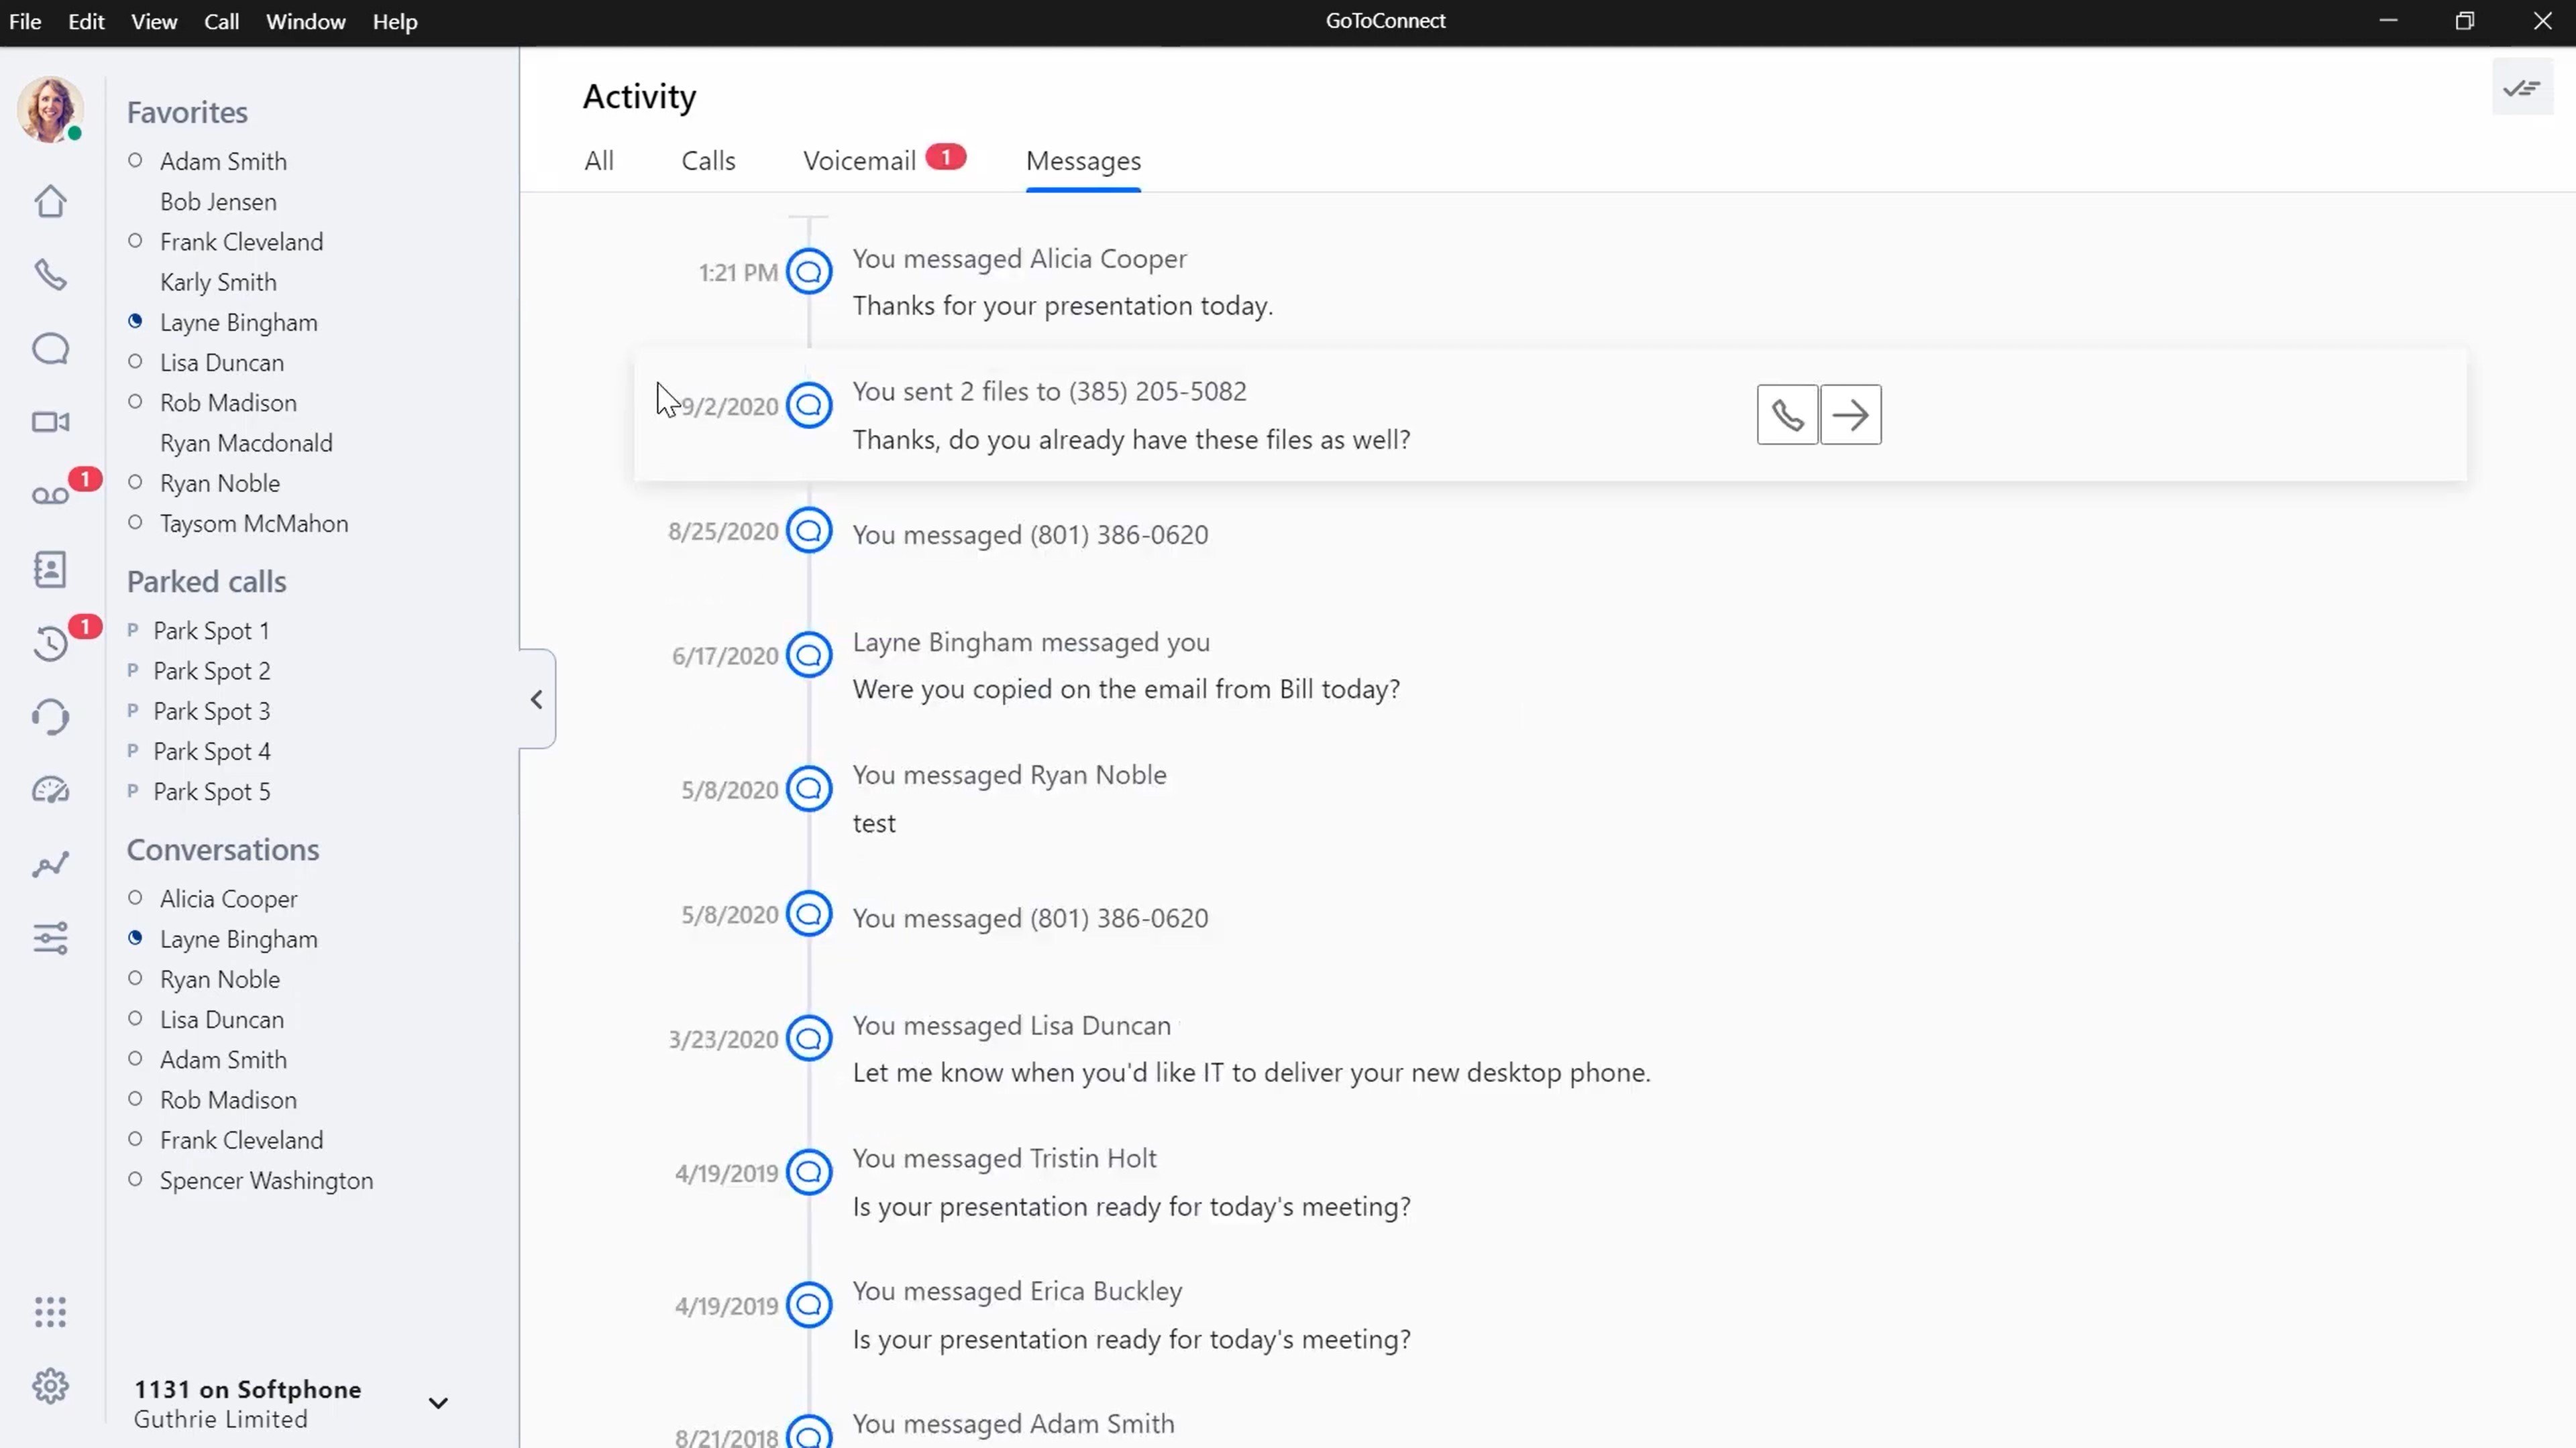Call (385) 205-5082 using phone button
2576x1448 pixels.
point(1787,415)
